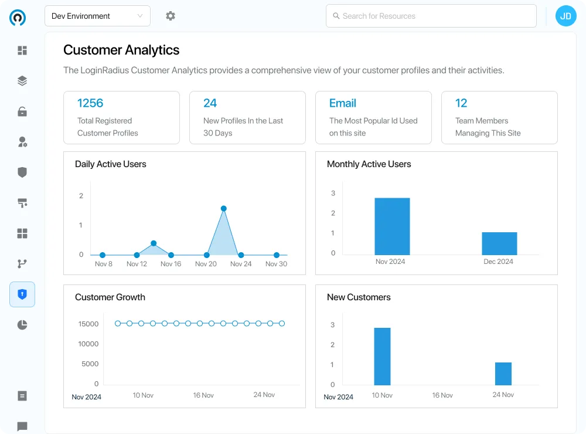Viewport: 586px width, 434px height.
Task: Click the peak data point in Daily Active Users
Action: [x=223, y=208]
